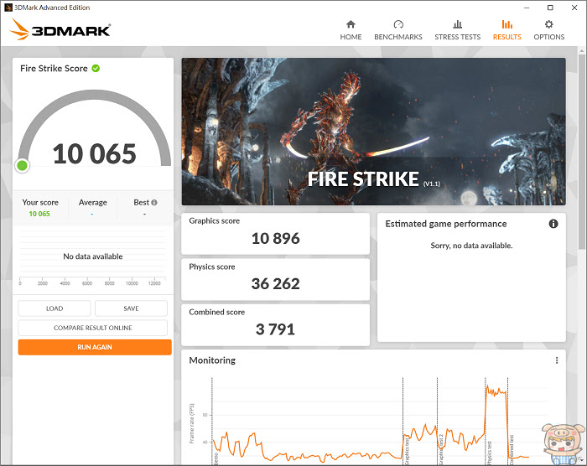Image resolution: width=587 pixels, height=466 pixels.
Task: Switch to the Stress Tests tab
Action: [x=458, y=30]
